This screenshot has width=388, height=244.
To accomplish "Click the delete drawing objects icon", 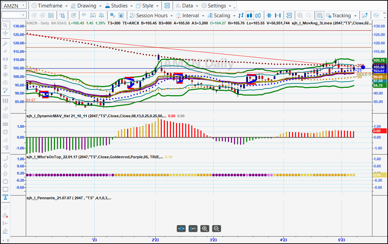I will [5, 215].
